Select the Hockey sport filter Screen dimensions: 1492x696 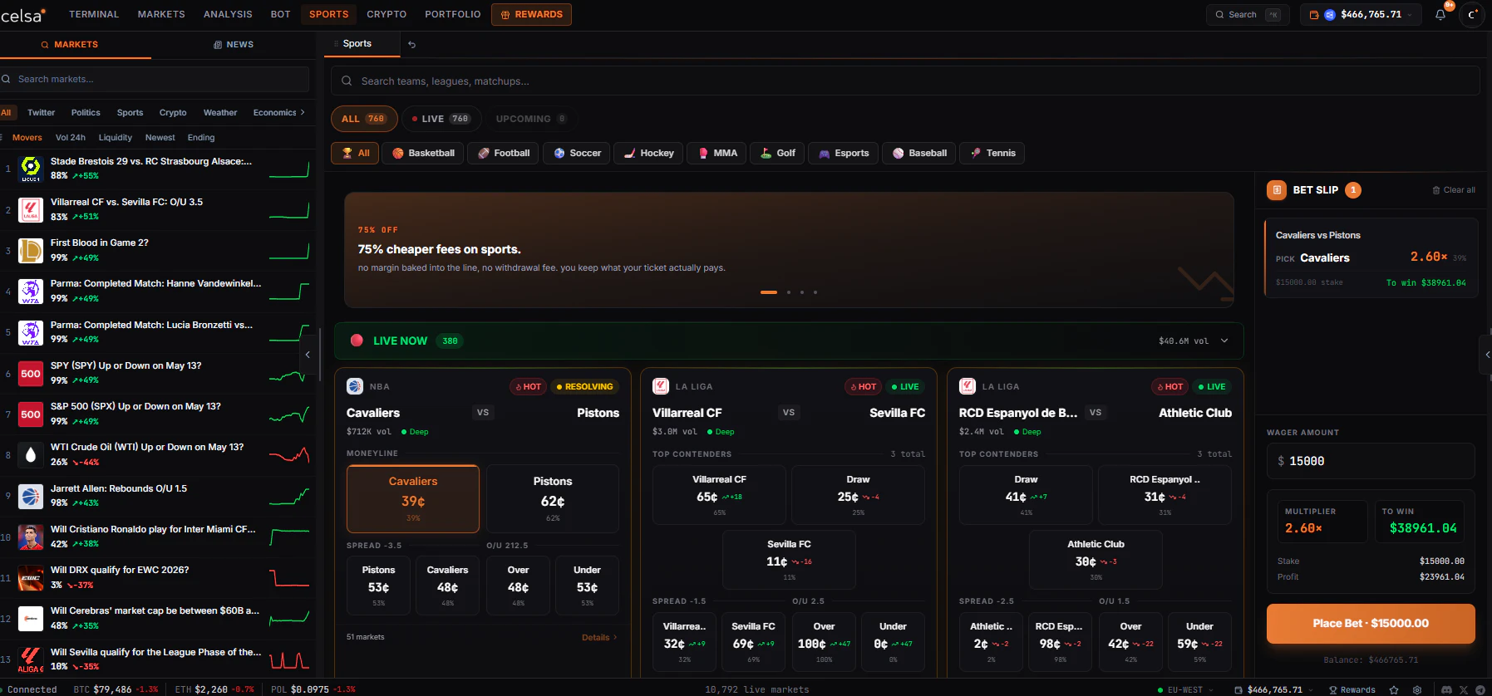649,153
